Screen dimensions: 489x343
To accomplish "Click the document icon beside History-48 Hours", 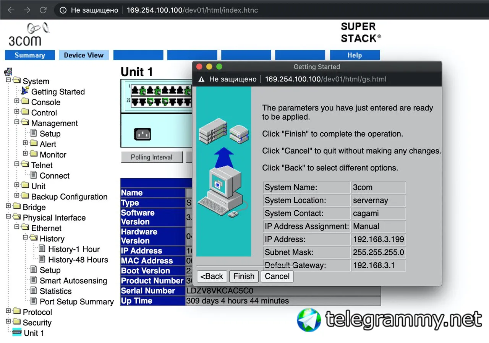I will coord(42,259).
